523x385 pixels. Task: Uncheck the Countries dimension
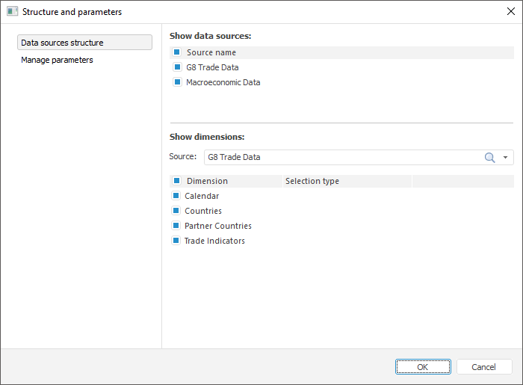[177, 211]
